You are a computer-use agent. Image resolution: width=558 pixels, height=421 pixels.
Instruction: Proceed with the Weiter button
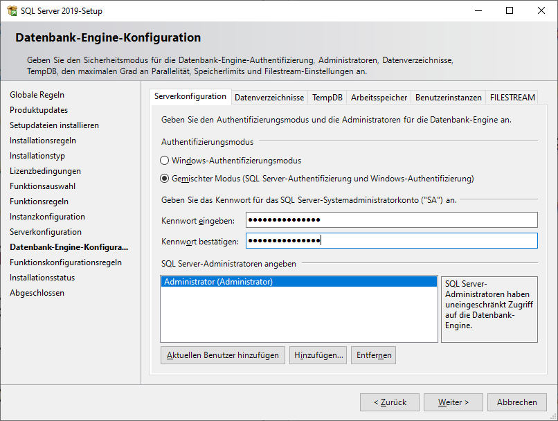tap(453, 402)
